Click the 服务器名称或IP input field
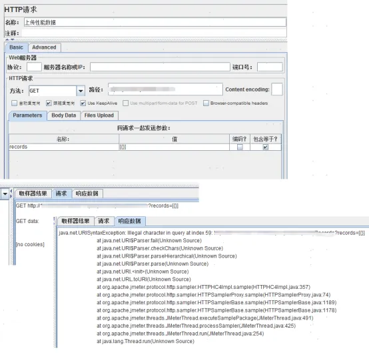The height and width of the screenshot is (353, 369). point(160,67)
